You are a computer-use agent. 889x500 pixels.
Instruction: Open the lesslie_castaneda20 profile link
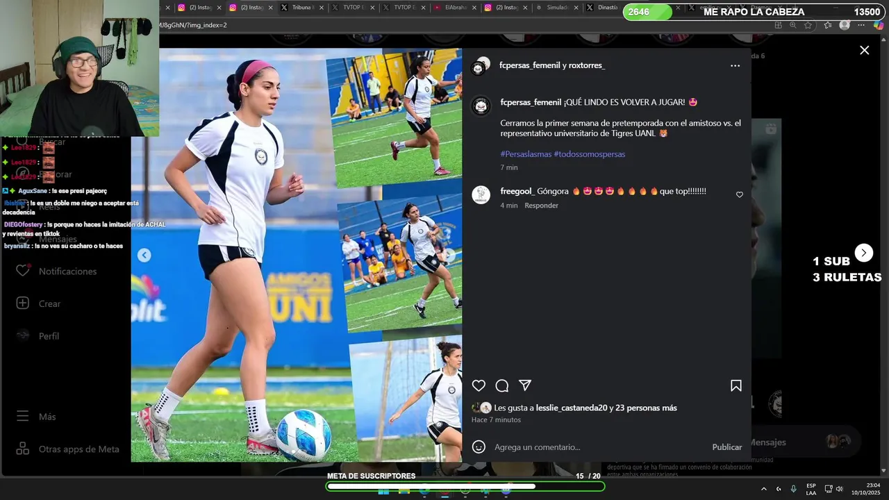click(x=572, y=408)
